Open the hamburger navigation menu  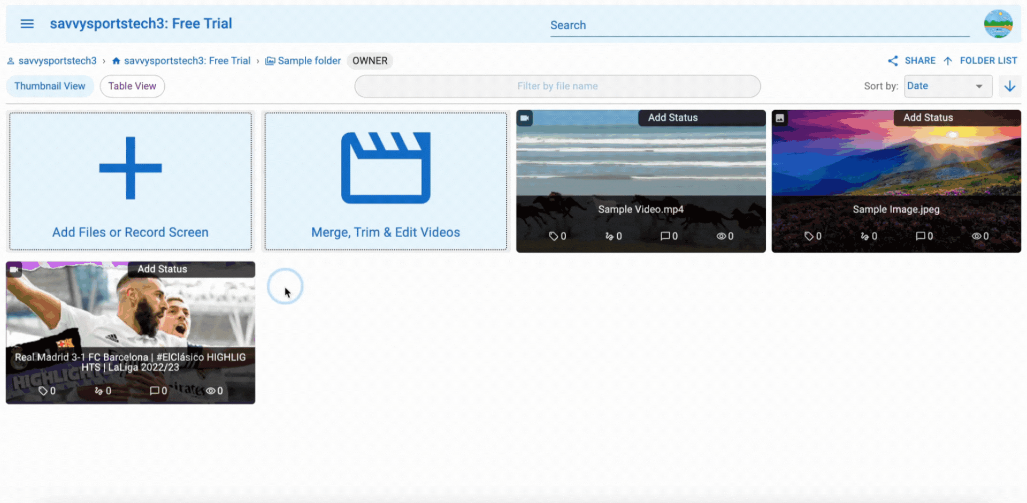pyautogui.click(x=27, y=24)
